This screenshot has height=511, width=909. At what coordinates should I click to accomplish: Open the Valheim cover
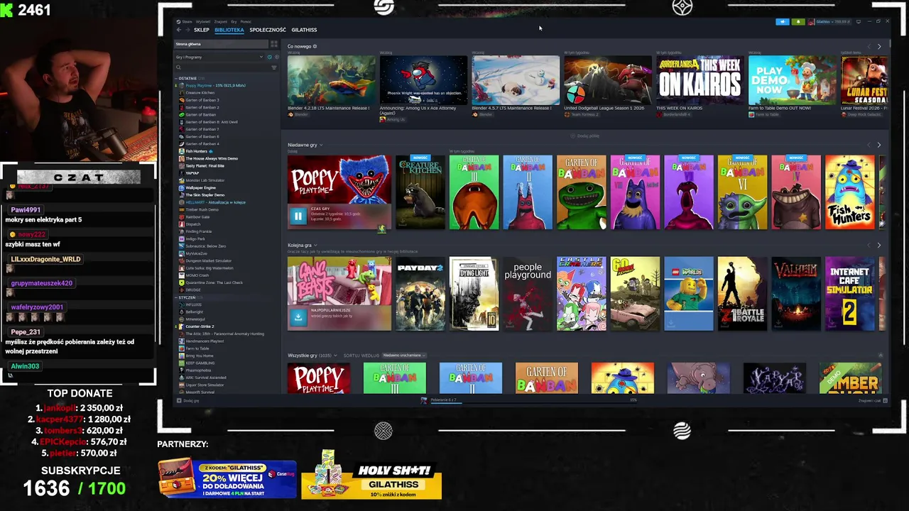(796, 294)
